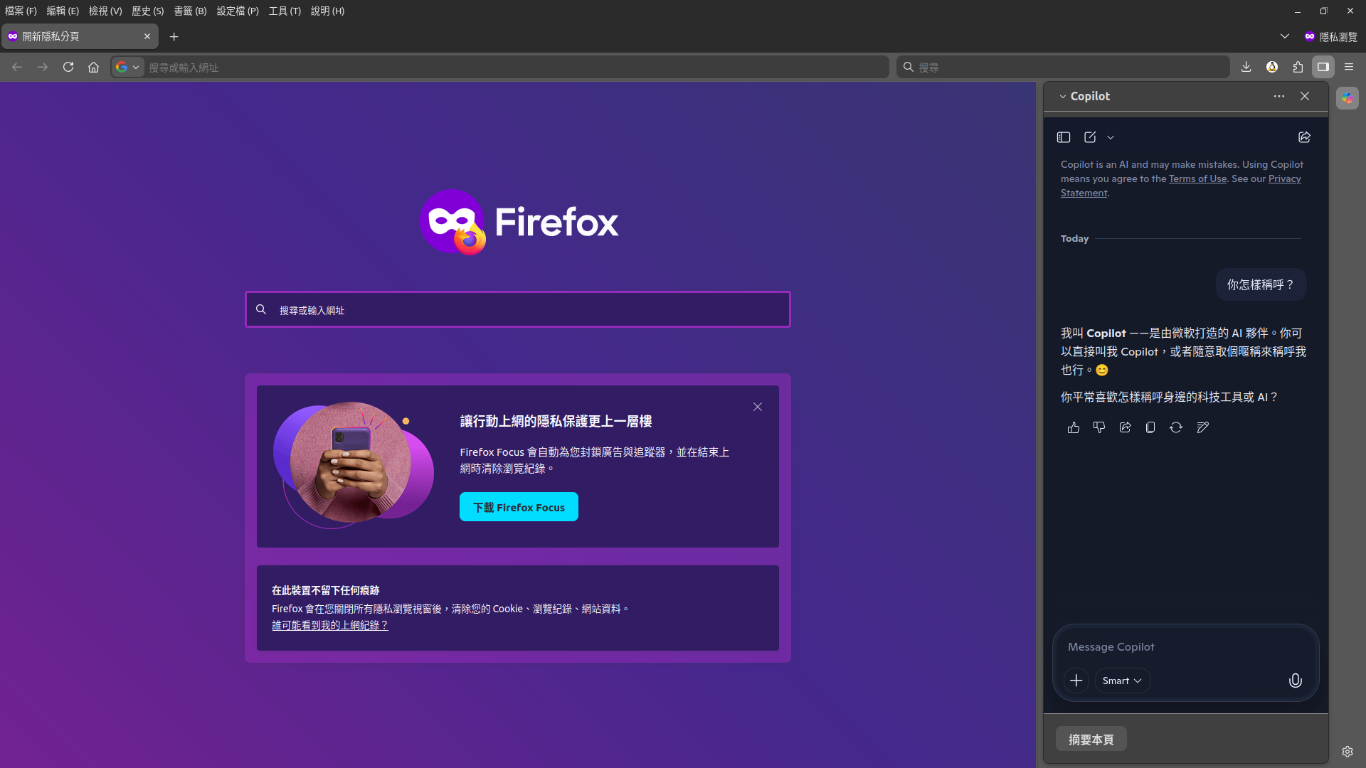Share this Copilot reply

(1125, 427)
